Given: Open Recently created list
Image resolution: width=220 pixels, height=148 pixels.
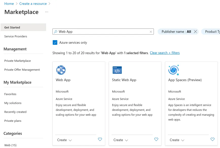Looking at the screenshot, I should point(15,112).
